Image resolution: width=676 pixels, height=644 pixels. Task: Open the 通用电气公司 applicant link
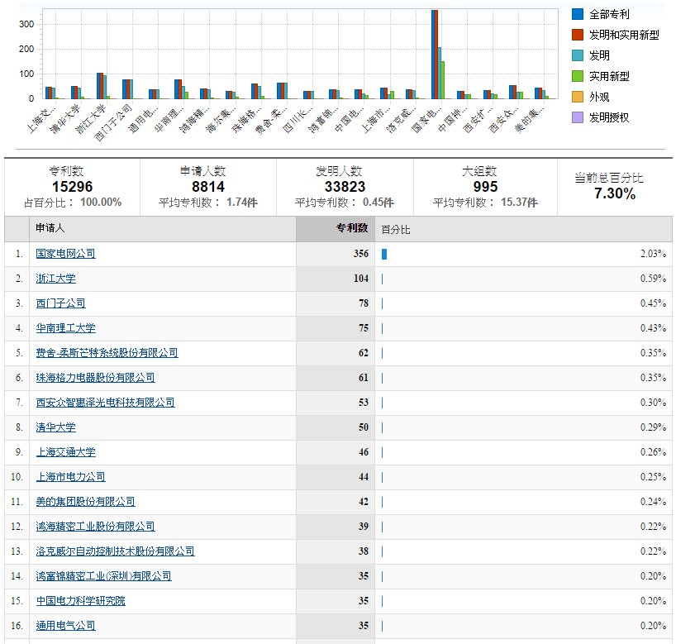pyautogui.click(x=65, y=626)
